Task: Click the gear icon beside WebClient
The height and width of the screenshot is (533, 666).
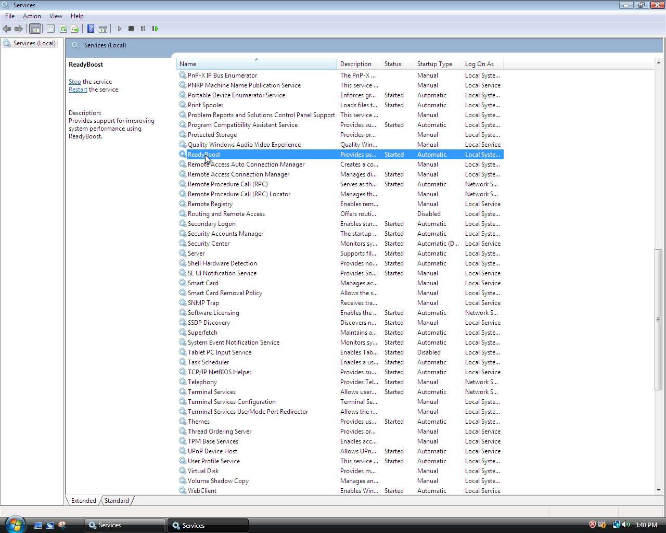Action: (x=183, y=490)
